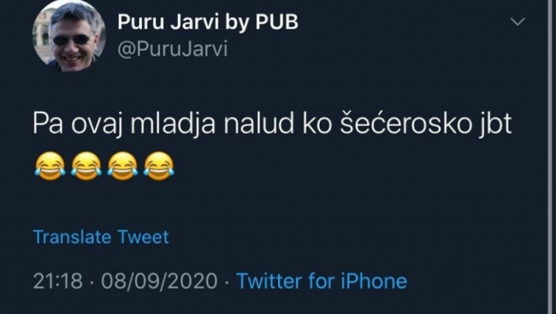The height and width of the screenshot is (314, 556).
Task: Click the third laughing tears emoji
Action: pos(123,166)
